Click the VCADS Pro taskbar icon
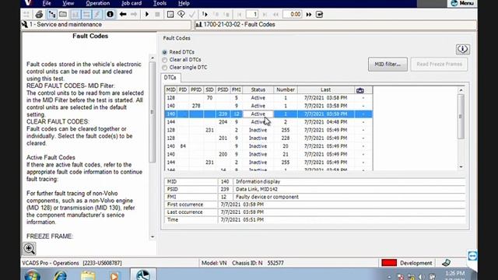Image resolution: width=498 pixels, height=280 pixels. [x=143, y=275]
